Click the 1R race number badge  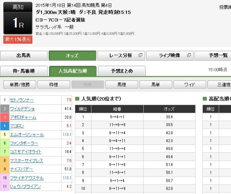click(18, 23)
